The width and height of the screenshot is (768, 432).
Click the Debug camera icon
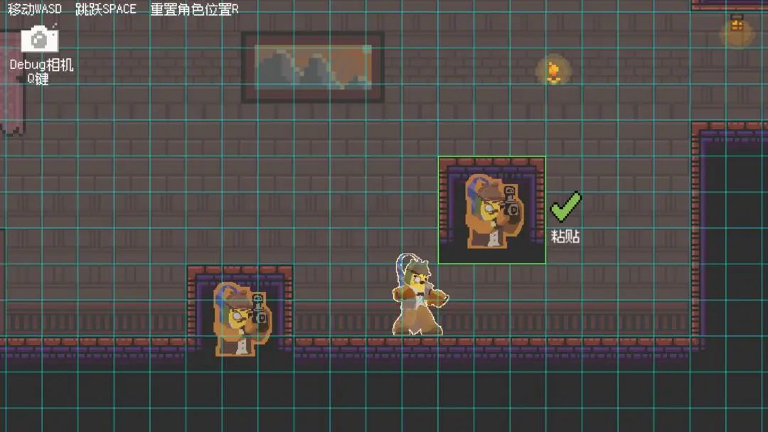pyautogui.click(x=39, y=39)
